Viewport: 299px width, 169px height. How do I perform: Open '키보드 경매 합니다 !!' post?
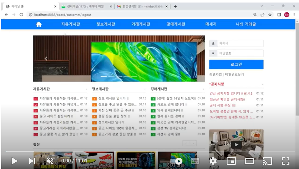click(172, 104)
